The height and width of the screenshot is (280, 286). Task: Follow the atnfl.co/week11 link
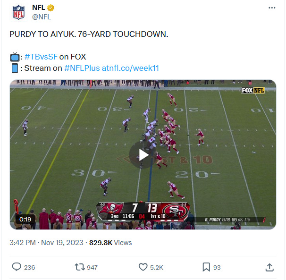click(x=130, y=68)
